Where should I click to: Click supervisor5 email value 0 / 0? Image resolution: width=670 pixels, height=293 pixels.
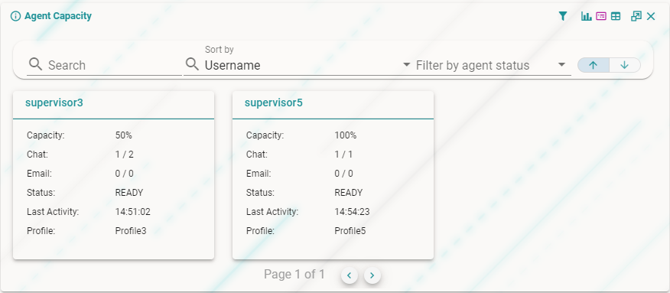pos(343,174)
